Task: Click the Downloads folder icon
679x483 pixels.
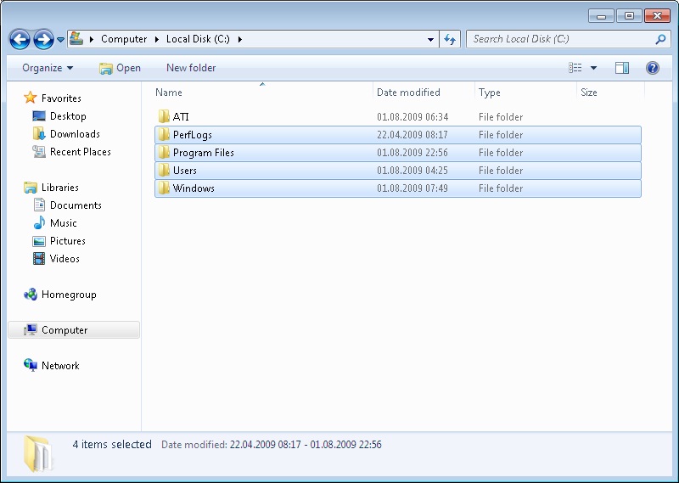Action: [x=39, y=134]
